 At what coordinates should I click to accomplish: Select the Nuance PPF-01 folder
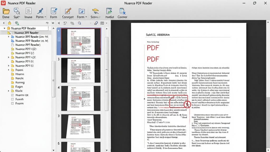point(22,61)
